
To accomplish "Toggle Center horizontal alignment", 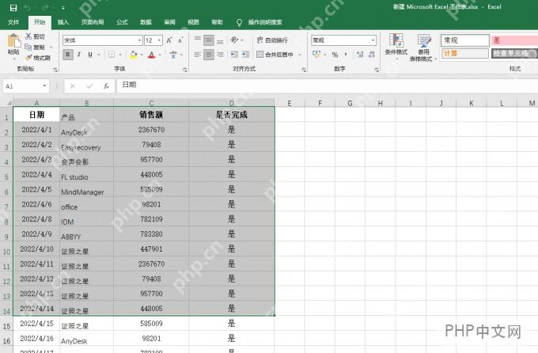I will (209, 55).
